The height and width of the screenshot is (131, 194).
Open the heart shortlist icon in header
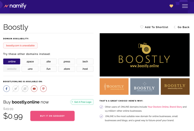[x=171, y=6]
